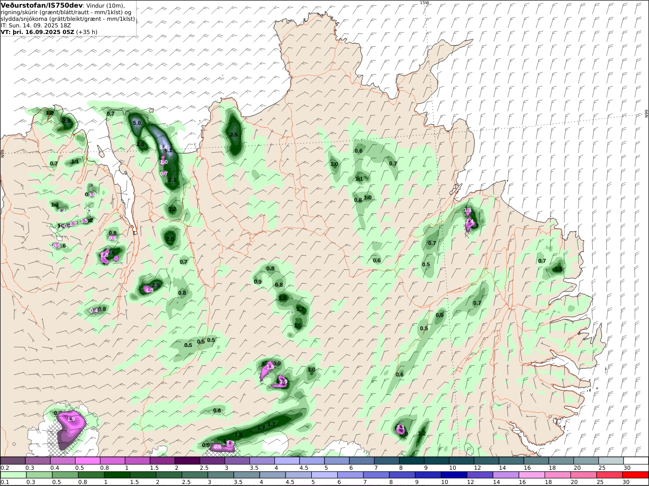649x486 pixels.
Task: Select the 3.5 swatch in lower rain legend
Action: [x=246, y=475]
